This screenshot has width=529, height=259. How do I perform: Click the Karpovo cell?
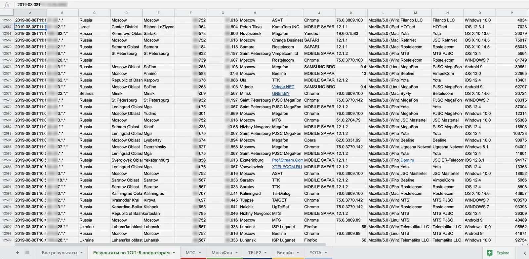(159, 80)
